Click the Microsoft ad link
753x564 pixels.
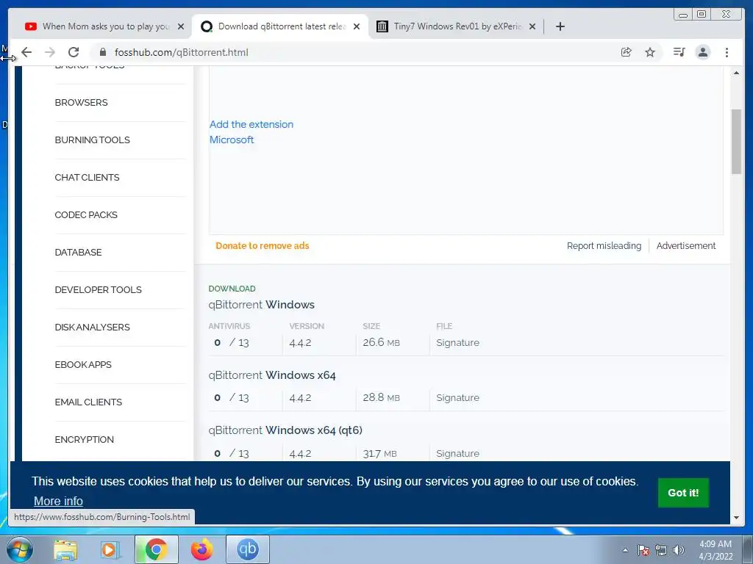[232, 140]
